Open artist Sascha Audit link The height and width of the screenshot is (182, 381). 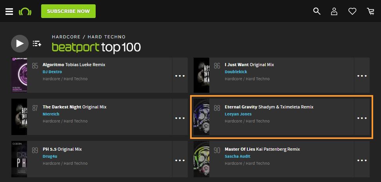238,156
